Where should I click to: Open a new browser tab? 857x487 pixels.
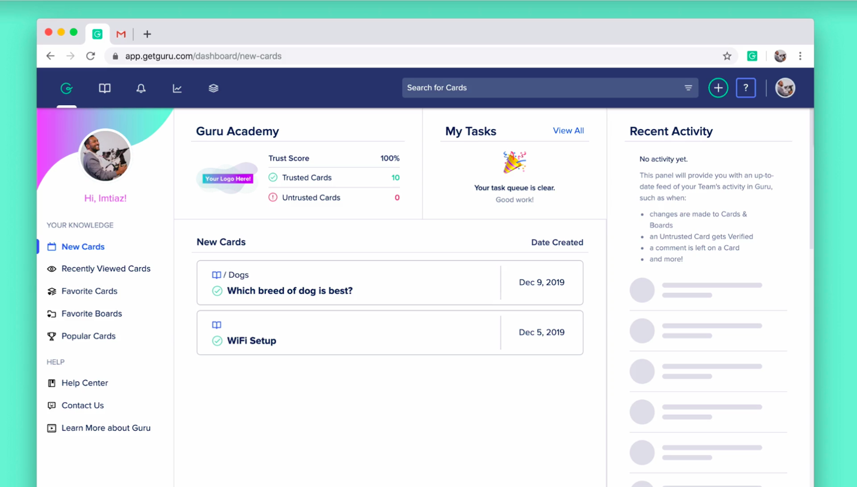pyautogui.click(x=147, y=34)
